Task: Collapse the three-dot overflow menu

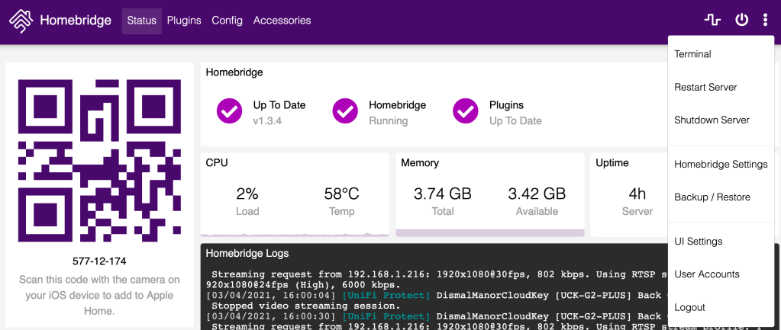Action: [x=765, y=21]
